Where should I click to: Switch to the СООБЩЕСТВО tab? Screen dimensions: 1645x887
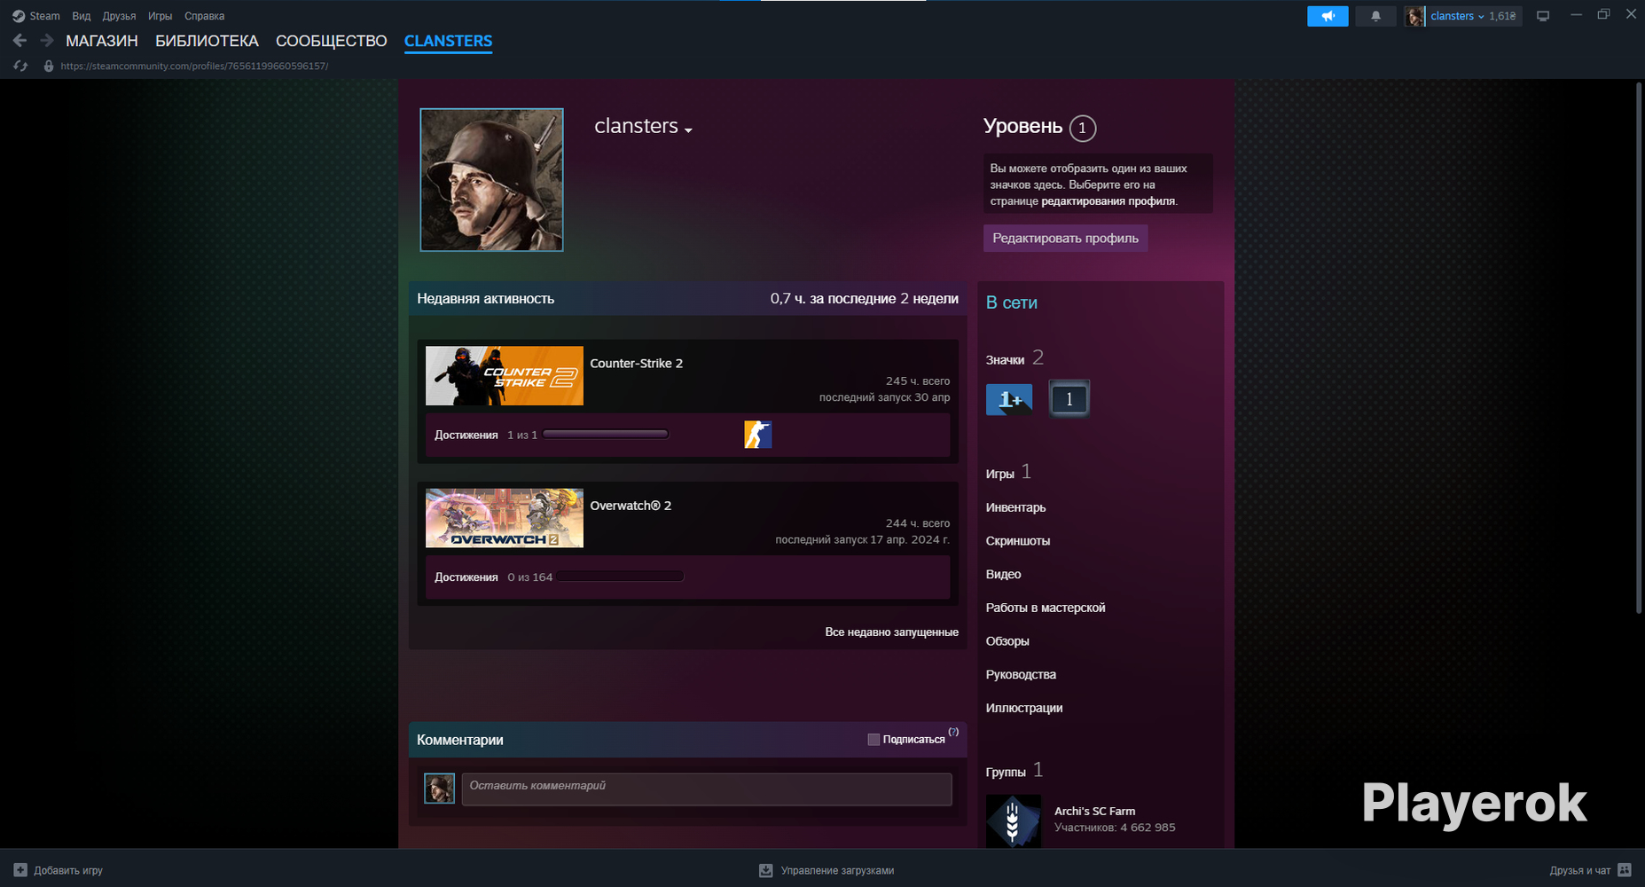[332, 41]
